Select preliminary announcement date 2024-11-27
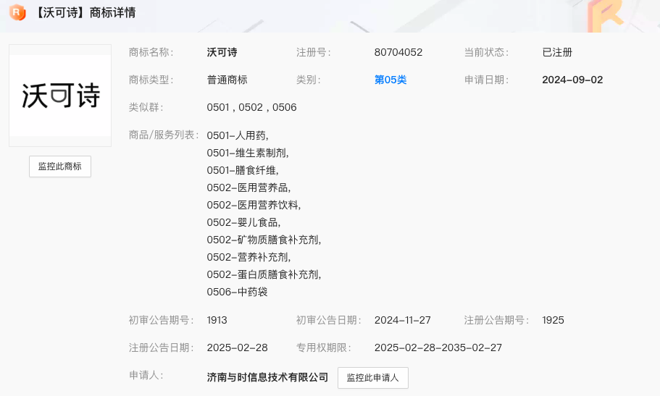 tap(402, 320)
